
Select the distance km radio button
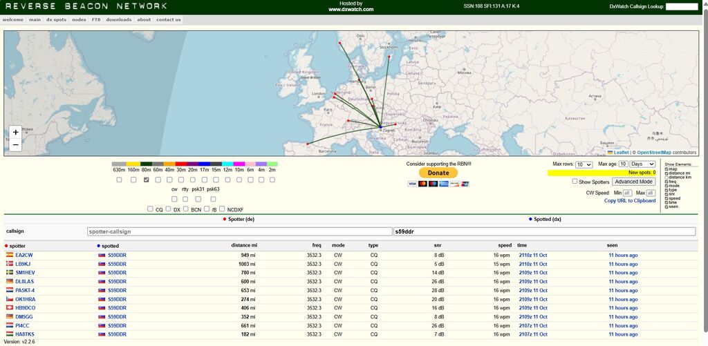click(666, 177)
